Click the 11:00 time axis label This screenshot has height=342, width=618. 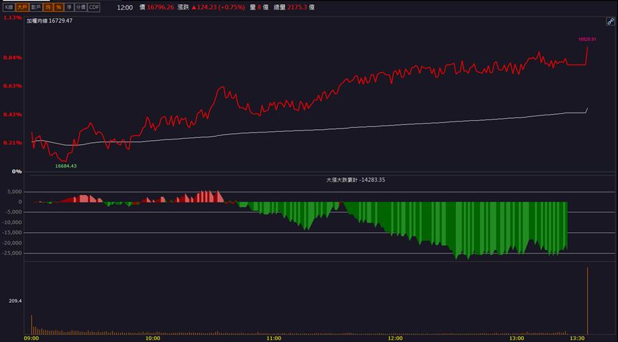click(274, 338)
